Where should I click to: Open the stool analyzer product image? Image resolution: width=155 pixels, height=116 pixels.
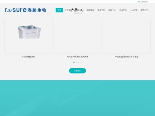click(29, 32)
